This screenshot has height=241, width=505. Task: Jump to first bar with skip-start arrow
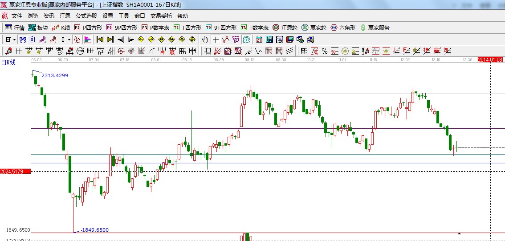point(100,40)
